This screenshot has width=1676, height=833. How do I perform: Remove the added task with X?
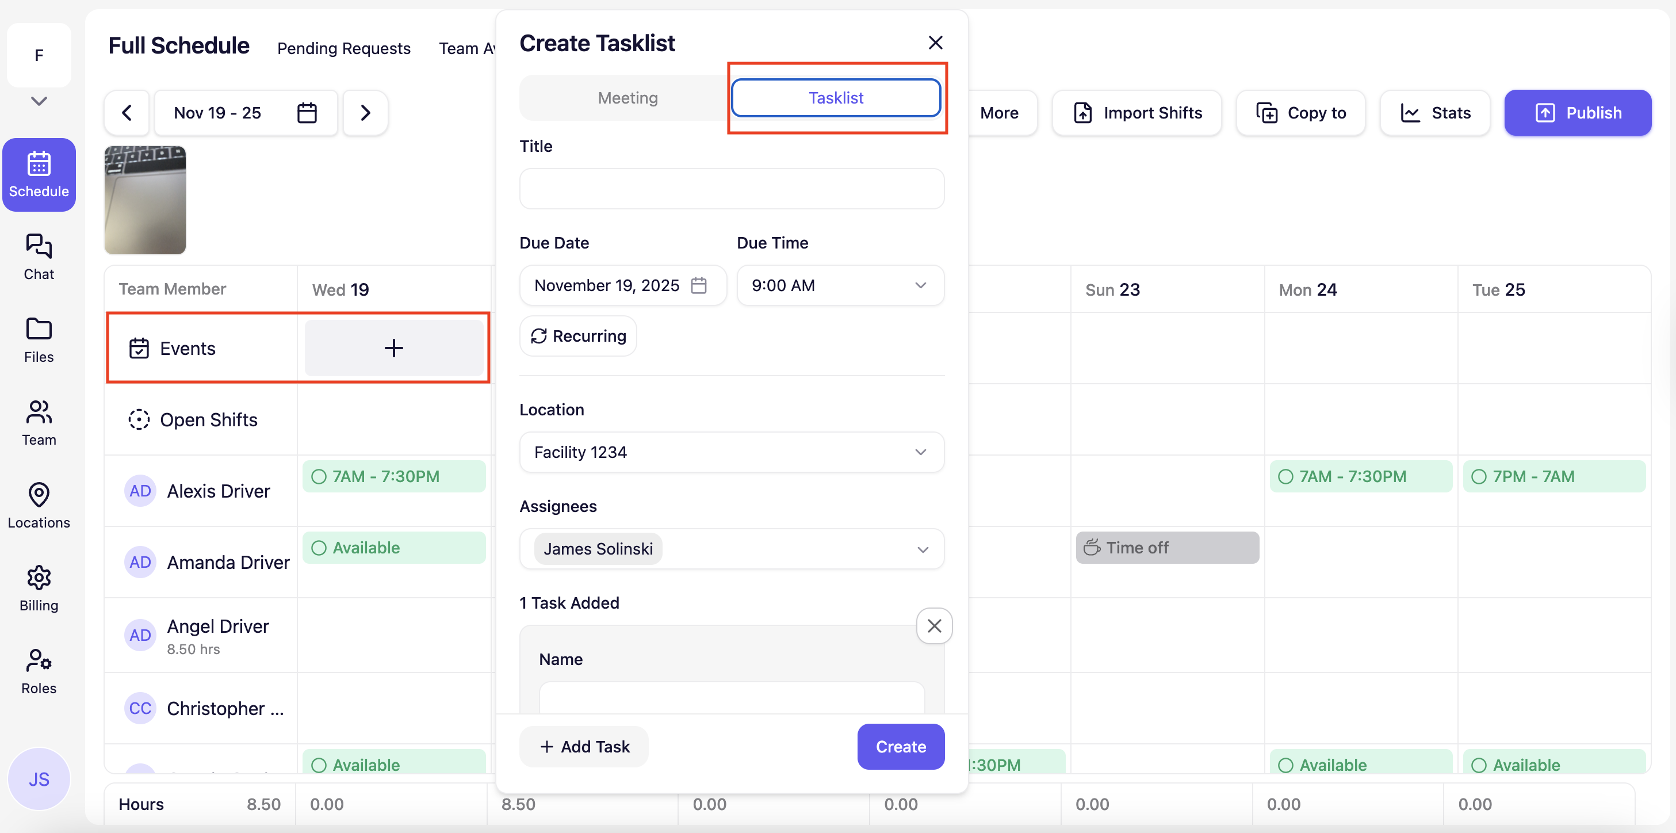pos(933,625)
